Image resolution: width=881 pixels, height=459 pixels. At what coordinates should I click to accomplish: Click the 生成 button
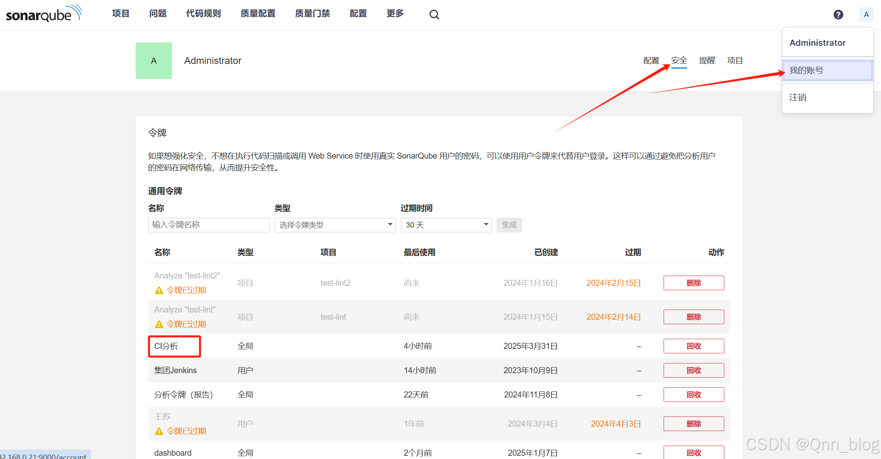(x=509, y=225)
